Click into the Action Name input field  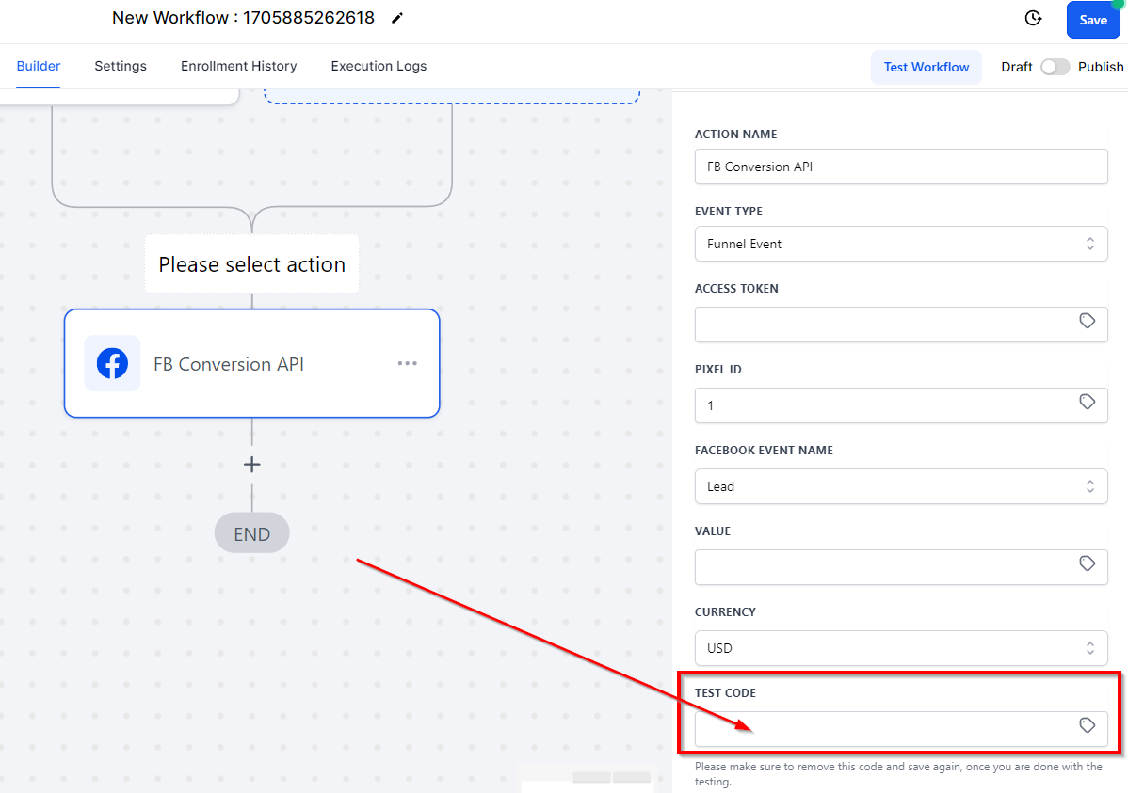point(901,167)
